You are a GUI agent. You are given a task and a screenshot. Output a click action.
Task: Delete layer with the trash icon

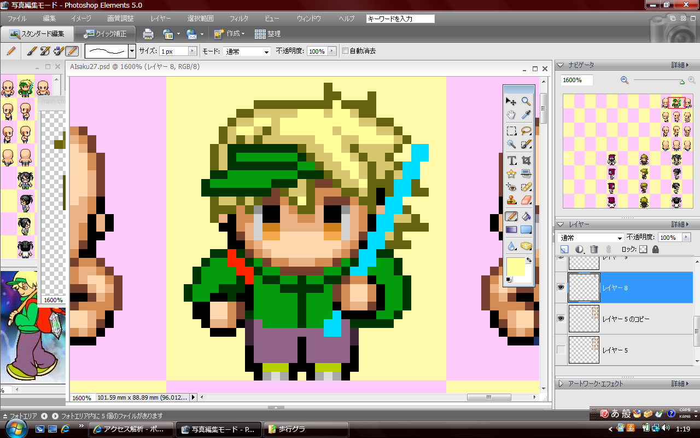click(x=594, y=249)
